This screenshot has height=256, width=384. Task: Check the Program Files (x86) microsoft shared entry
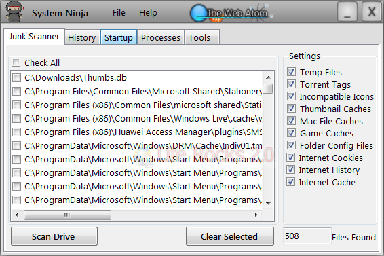pos(17,105)
